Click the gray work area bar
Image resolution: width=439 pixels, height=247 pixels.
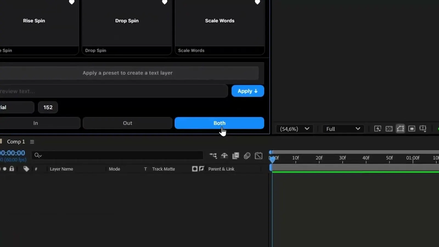point(355,167)
